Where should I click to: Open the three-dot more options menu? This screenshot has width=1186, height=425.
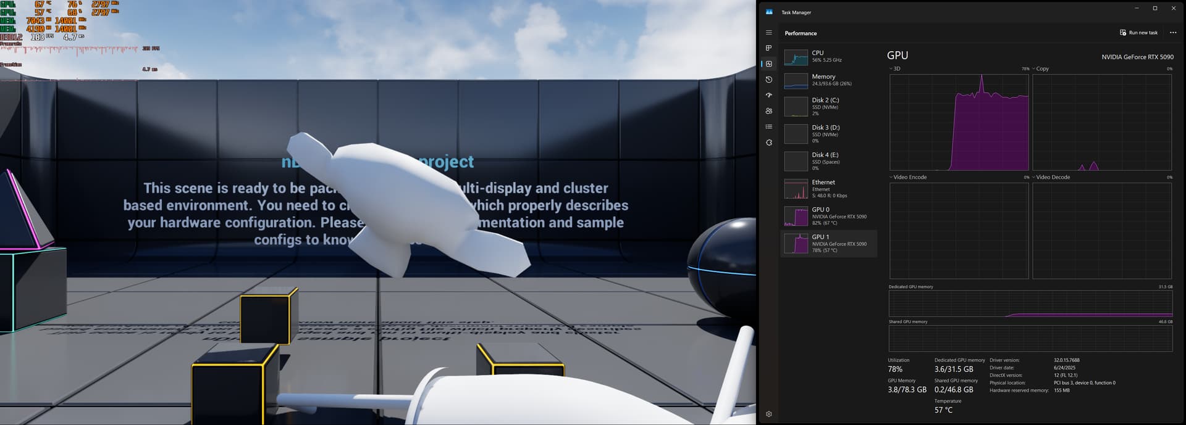pos(1173,33)
